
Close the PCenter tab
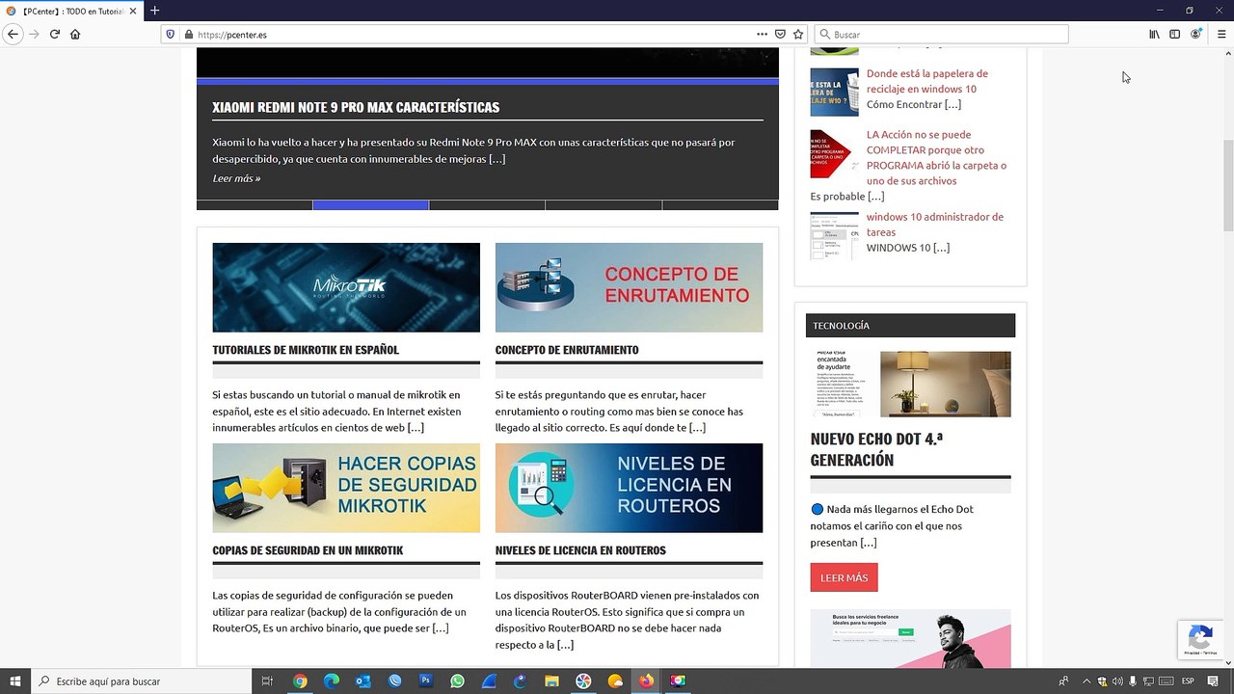pyautogui.click(x=132, y=11)
